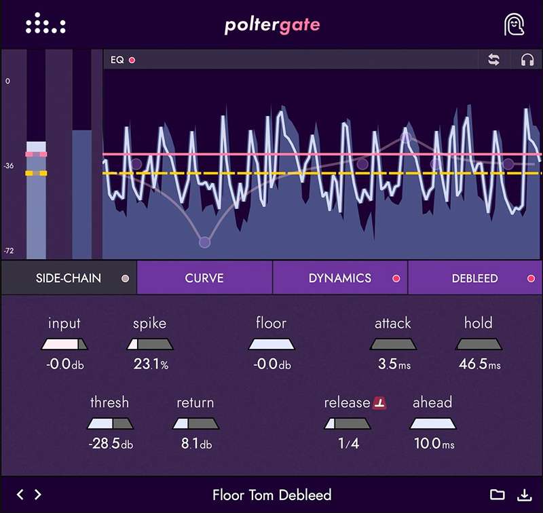Screen dimensions: 543x513
Task: Switch to the Curve tab
Action: (x=204, y=278)
